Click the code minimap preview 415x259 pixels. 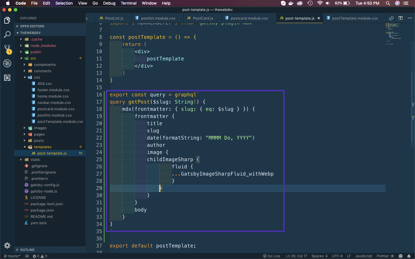(x=393, y=34)
